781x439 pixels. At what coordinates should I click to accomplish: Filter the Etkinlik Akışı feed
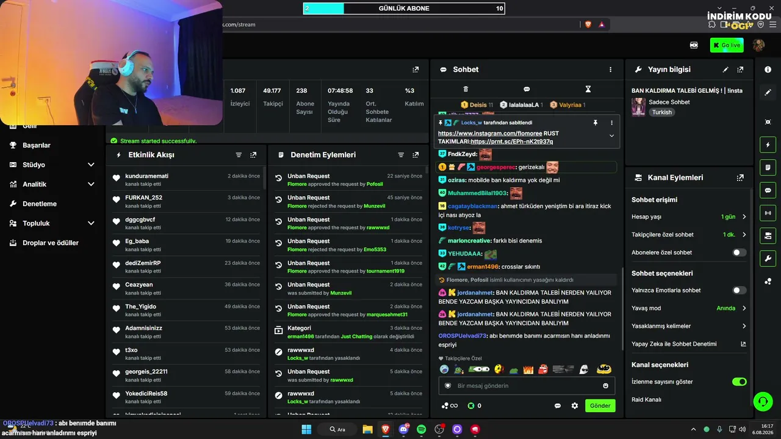click(239, 155)
